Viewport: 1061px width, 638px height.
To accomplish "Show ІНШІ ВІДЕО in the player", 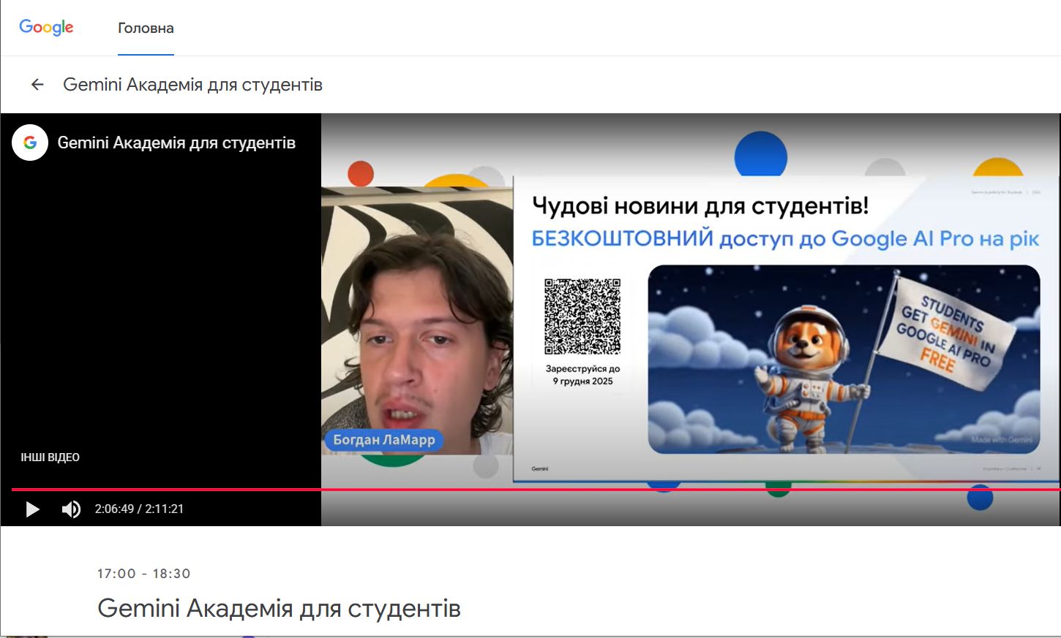I will pyautogui.click(x=50, y=457).
